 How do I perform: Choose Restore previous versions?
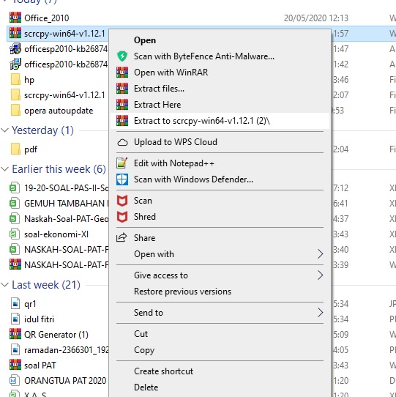coord(220,292)
